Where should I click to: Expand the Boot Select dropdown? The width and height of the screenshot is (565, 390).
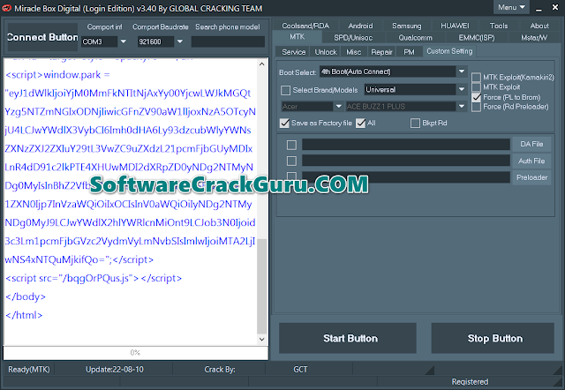point(461,71)
